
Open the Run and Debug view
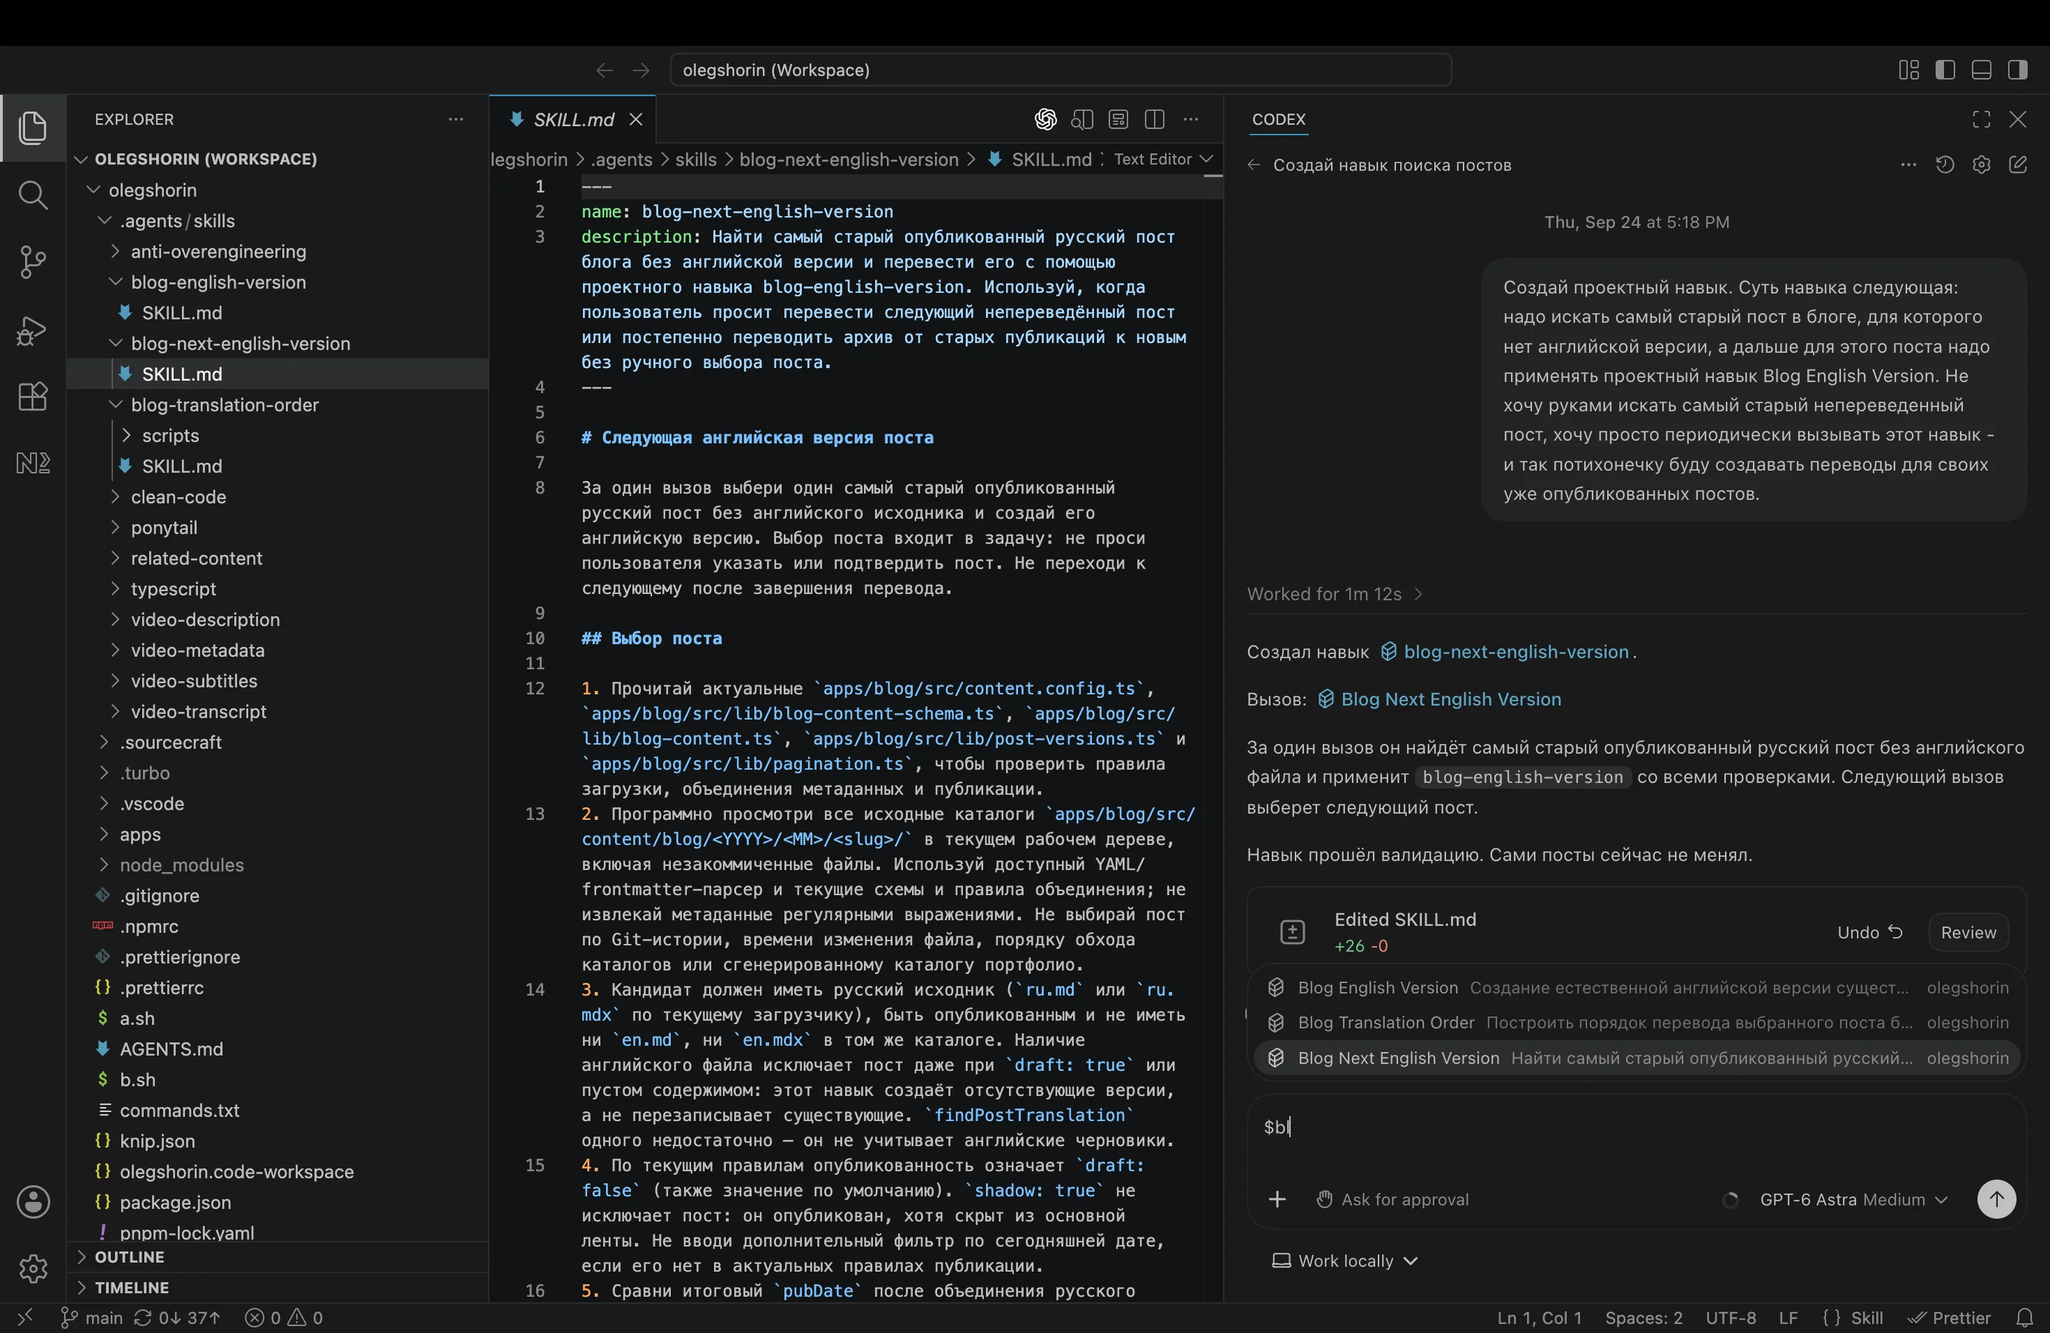pyautogui.click(x=33, y=330)
